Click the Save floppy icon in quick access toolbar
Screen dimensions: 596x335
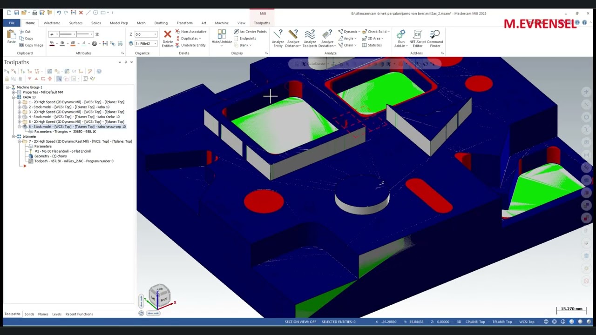[x=17, y=13]
